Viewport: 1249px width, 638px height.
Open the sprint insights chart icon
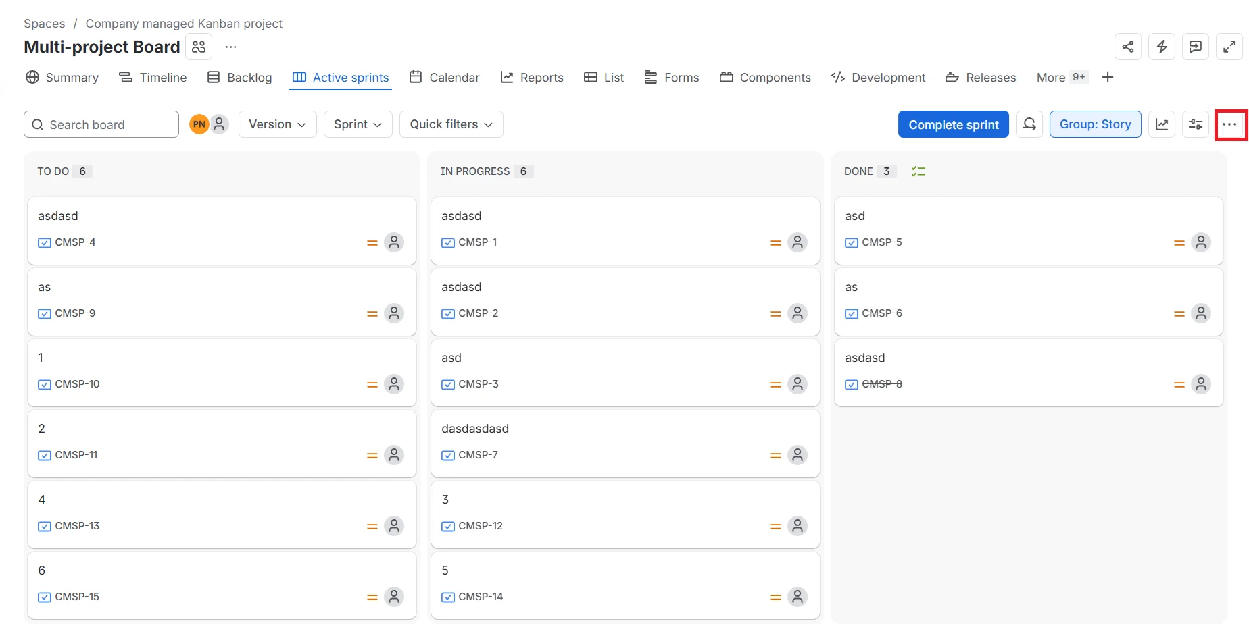click(x=1162, y=124)
